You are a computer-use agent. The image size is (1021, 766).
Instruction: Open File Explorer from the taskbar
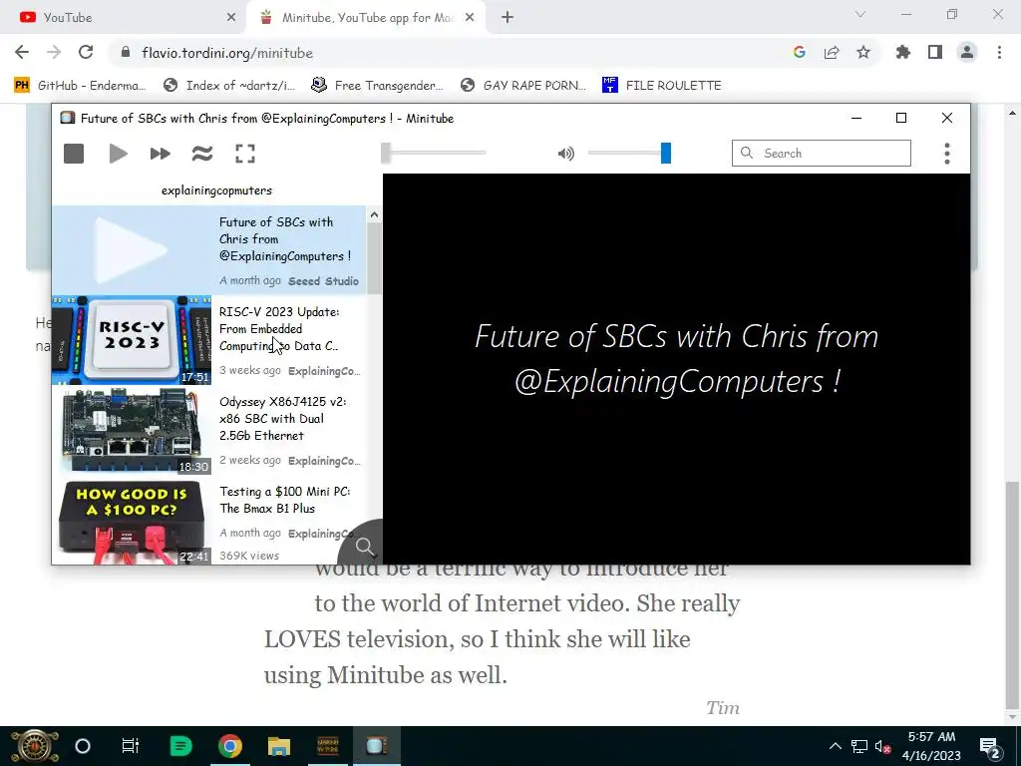coord(279,746)
